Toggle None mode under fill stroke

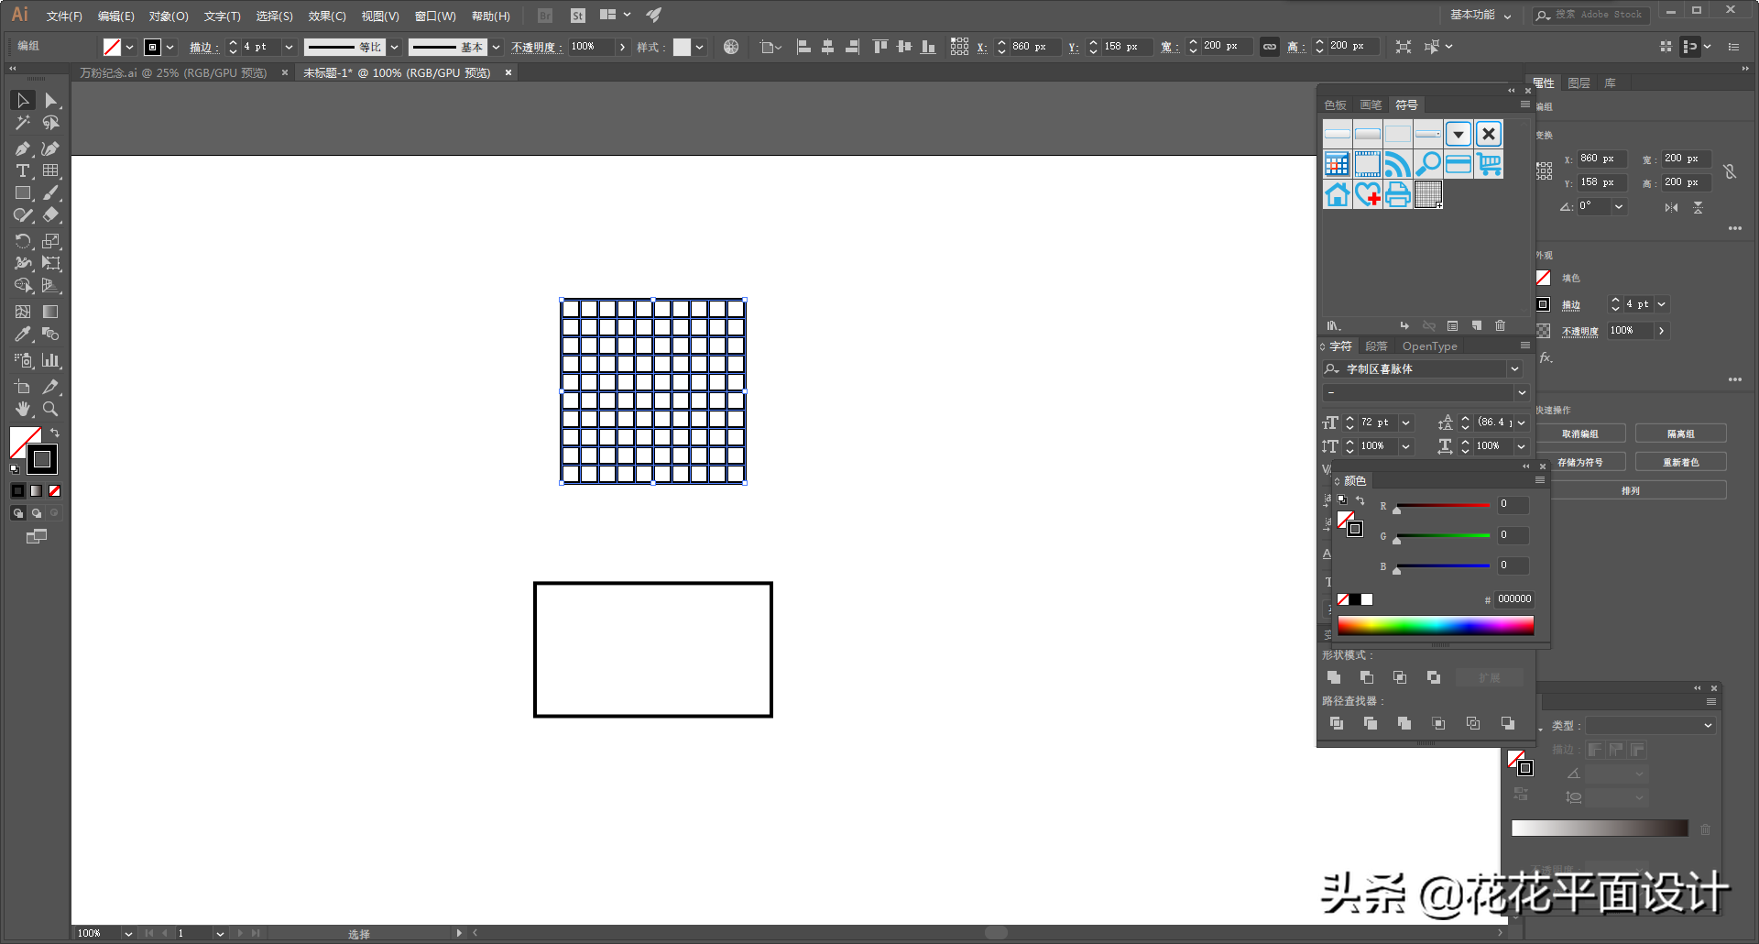pos(54,491)
